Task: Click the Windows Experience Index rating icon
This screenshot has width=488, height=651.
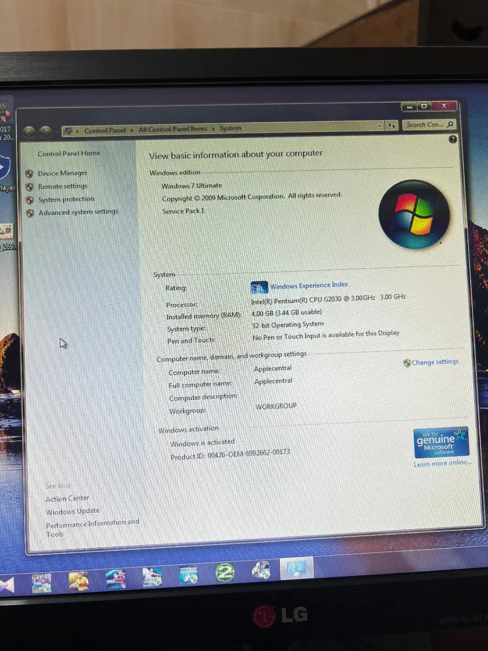Action: 259,287
